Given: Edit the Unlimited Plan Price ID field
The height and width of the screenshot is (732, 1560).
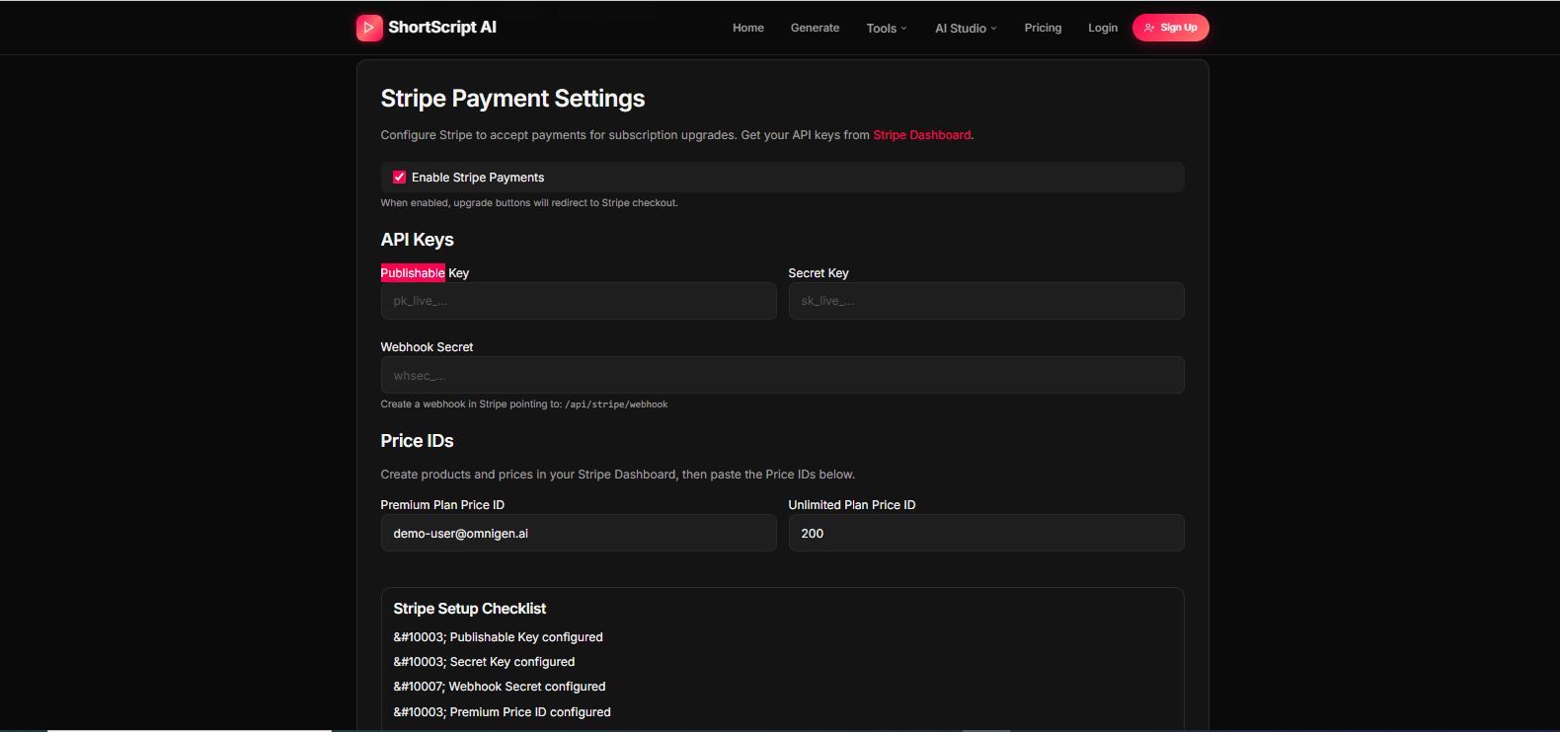Looking at the screenshot, I should 986,533.
